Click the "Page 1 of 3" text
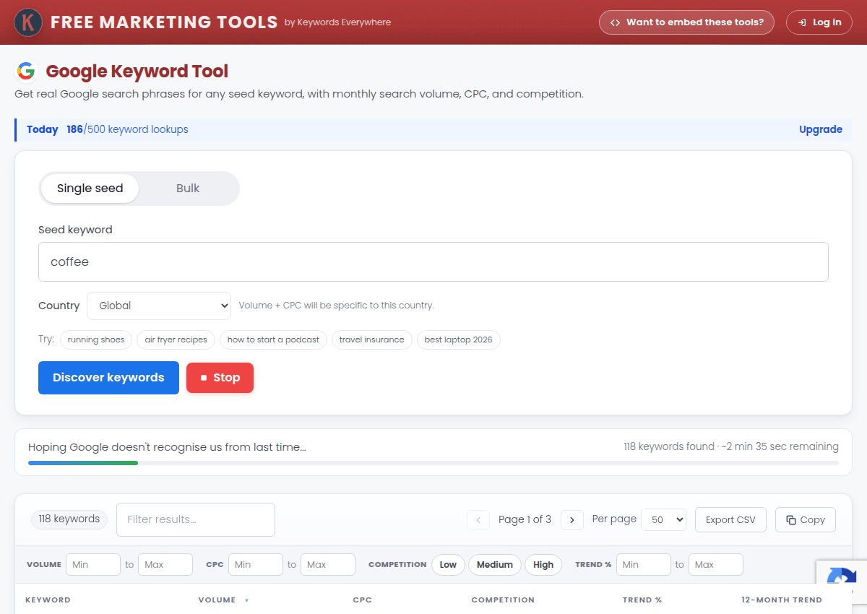The height and width of the screenshot is (614, 867). [x=525, y=519]
